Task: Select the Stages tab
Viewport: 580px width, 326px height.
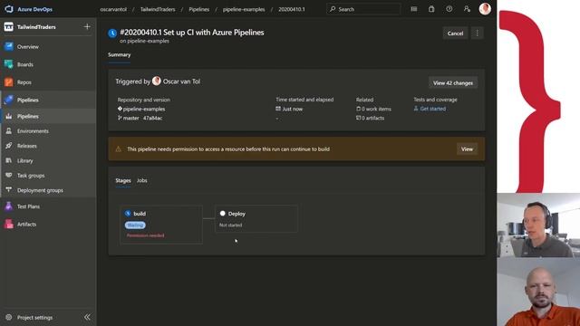Action: click(x=123, y=180)
